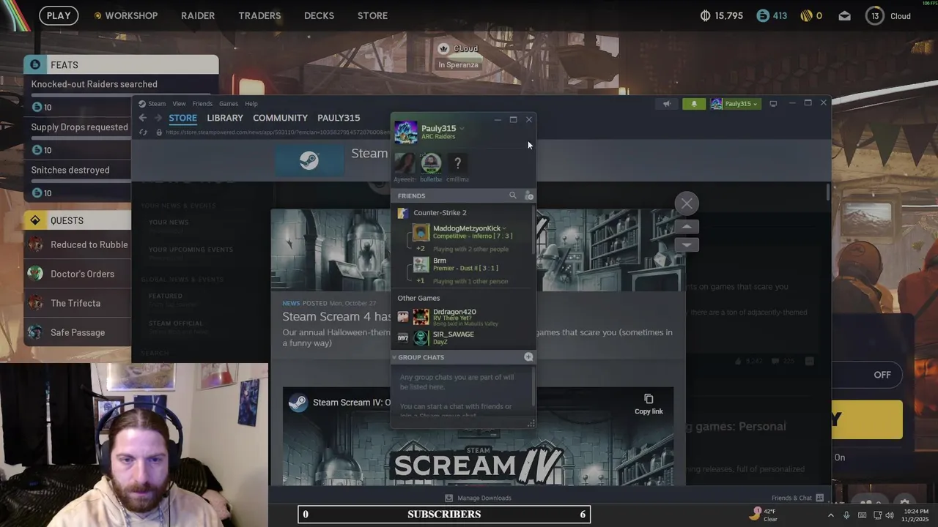Open the Help menu in Steam
The height and width of the screenshot is (527, 938).
(251, 104)
